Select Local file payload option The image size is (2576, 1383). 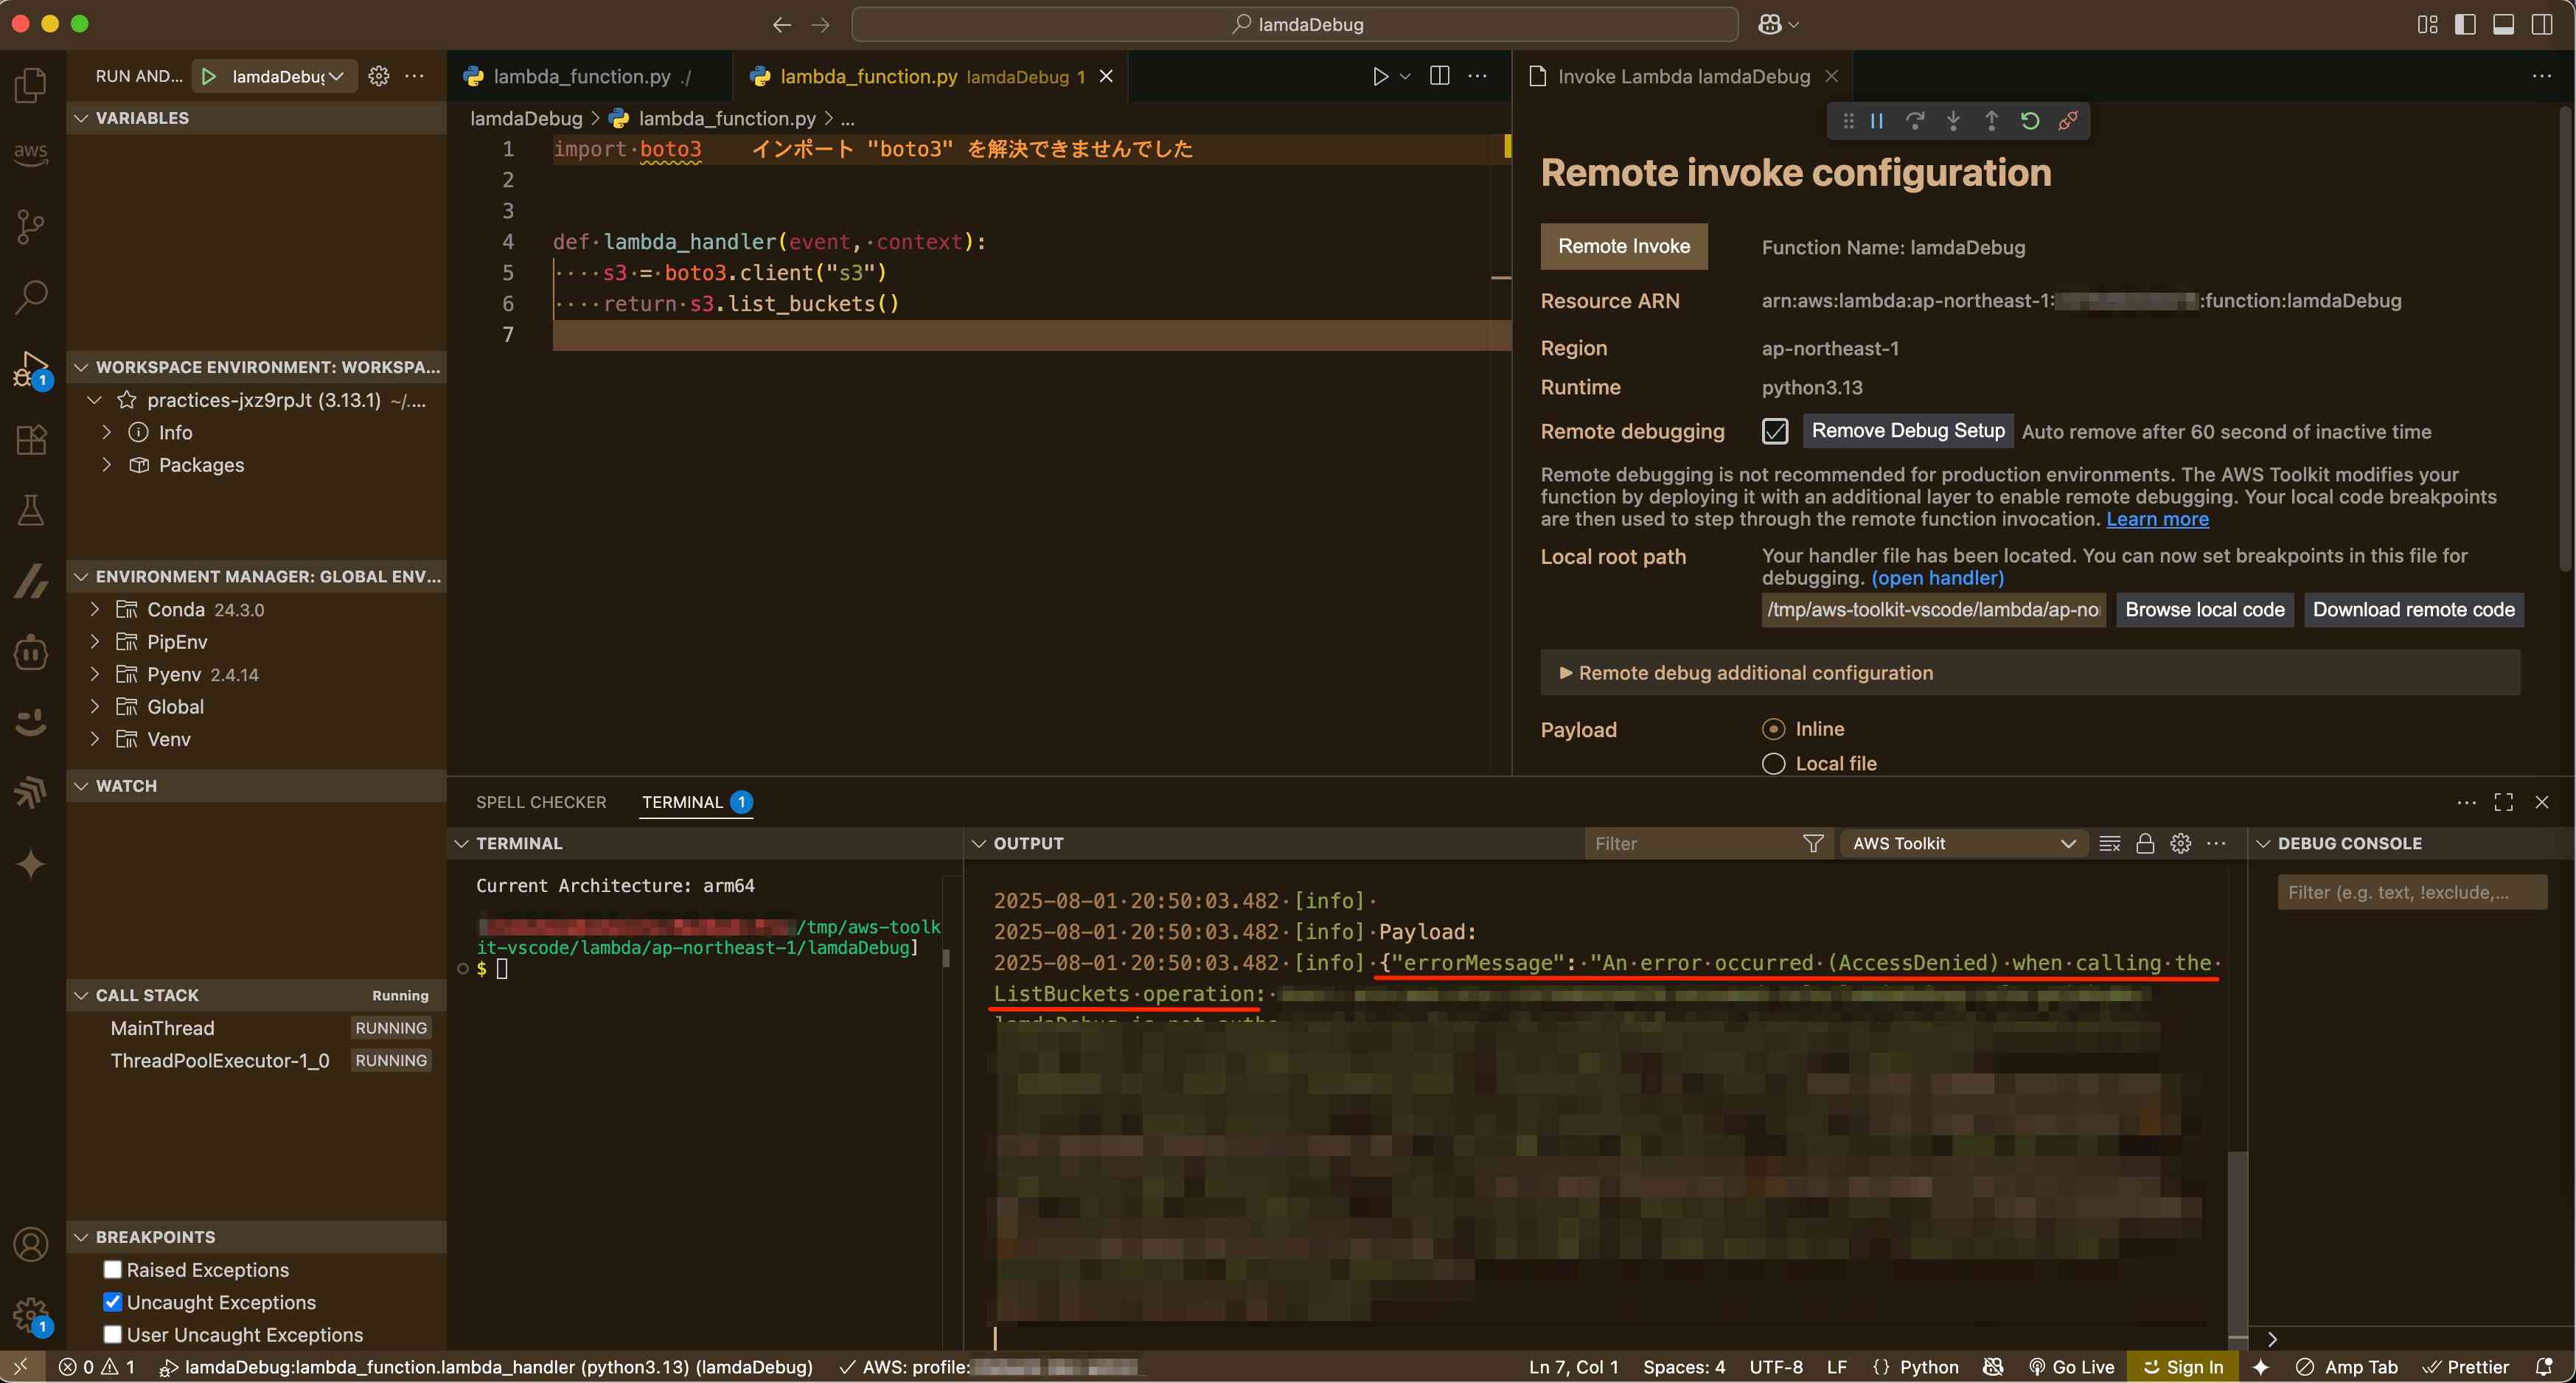pyautogui.click(x=1773, y=763)
